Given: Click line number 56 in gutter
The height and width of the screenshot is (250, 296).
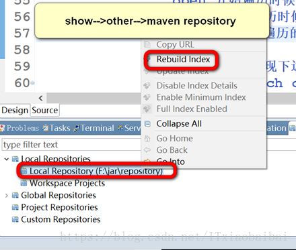Looking at the screenshot, I should coord(22,17).
